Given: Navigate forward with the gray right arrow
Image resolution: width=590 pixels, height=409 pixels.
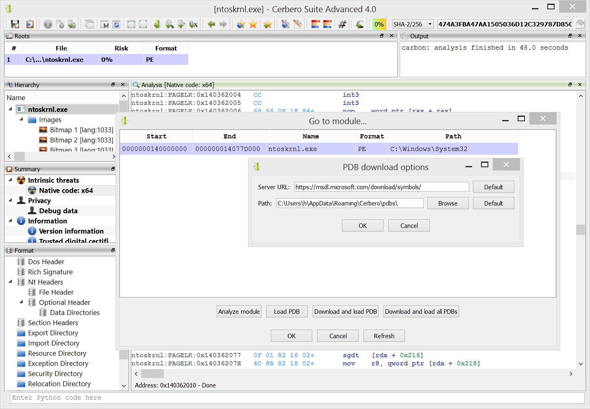Looking at the screenshot, I should 223,24.
